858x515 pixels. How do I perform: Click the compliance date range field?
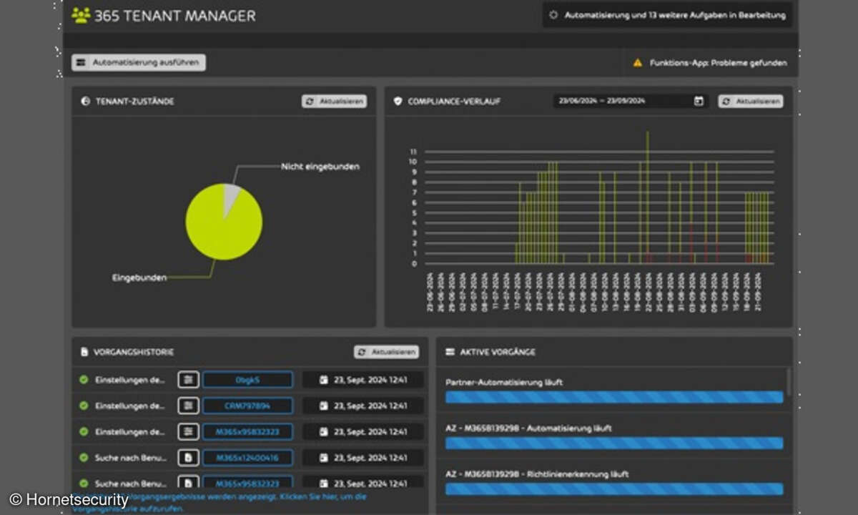pyautogui.click(x=631, y=102)
